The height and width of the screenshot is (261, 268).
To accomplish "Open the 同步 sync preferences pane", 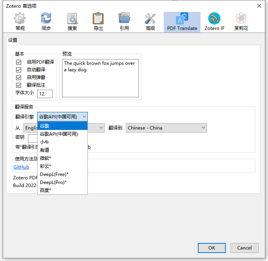I will coord(46,22).
